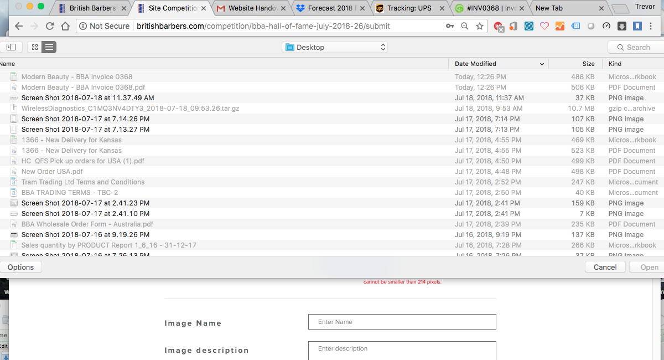Focus the file dialog Search field
Image resolution: width=664 pixels, height=360 pixels.
click(636, 47)
